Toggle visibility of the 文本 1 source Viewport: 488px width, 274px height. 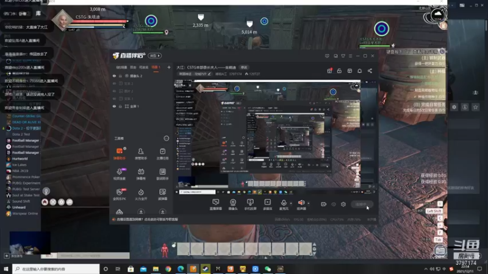(x=114, y=99)
